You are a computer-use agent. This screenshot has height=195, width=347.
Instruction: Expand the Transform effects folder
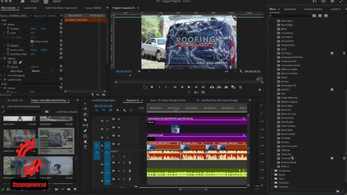click(x=272, y=183)
